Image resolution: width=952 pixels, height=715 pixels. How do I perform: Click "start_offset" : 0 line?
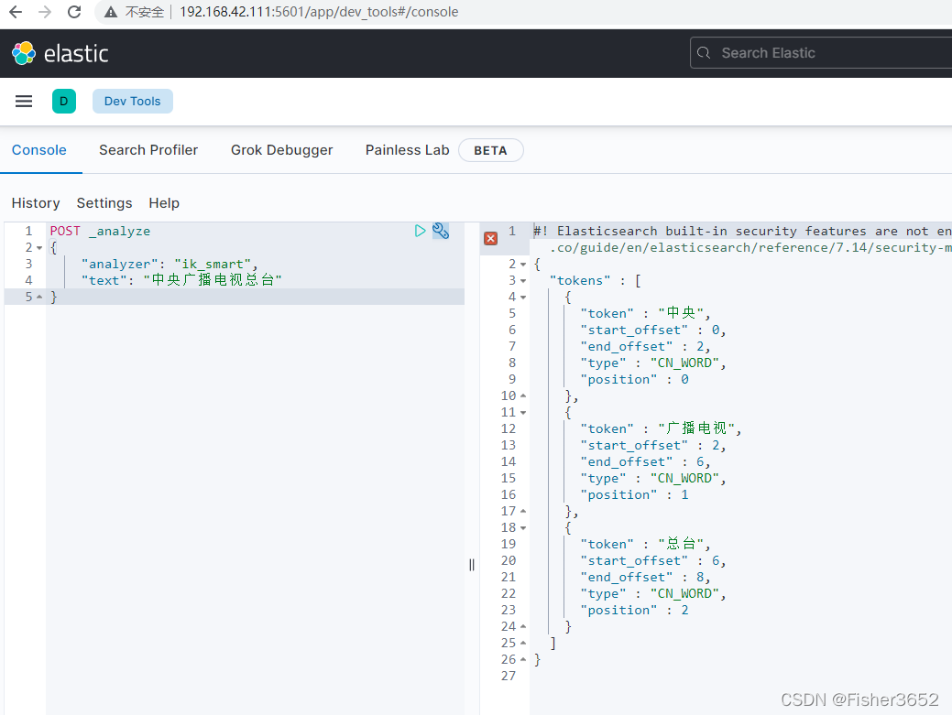[x=652, y=330]
